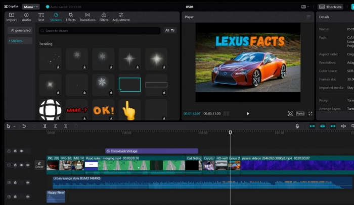Screen dimensions: 354x205
Task: Select the Cat hiding clip
Action: pyautogui.click(x=194, y=165)
